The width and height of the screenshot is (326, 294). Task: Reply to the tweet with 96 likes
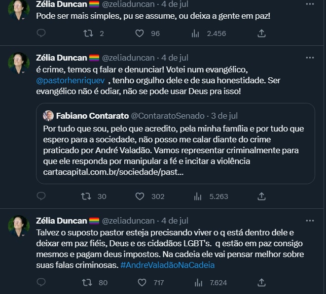click(x=41, y=33)
